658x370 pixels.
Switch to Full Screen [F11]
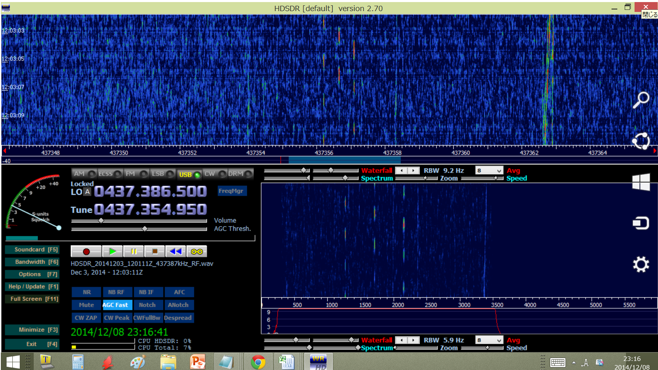click(32, 299)
